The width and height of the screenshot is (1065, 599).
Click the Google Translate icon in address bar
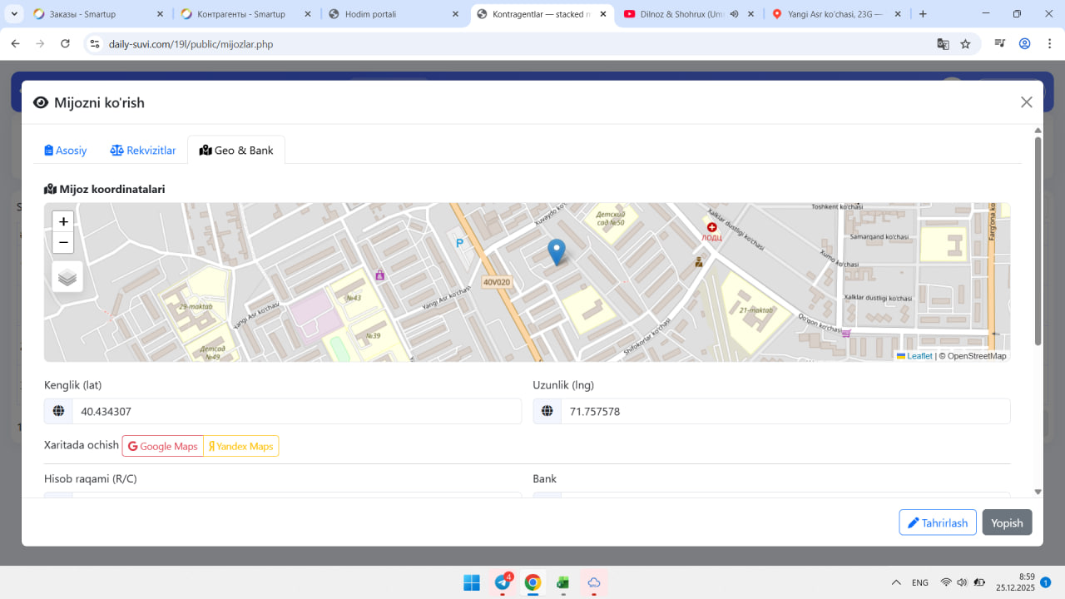943,44
